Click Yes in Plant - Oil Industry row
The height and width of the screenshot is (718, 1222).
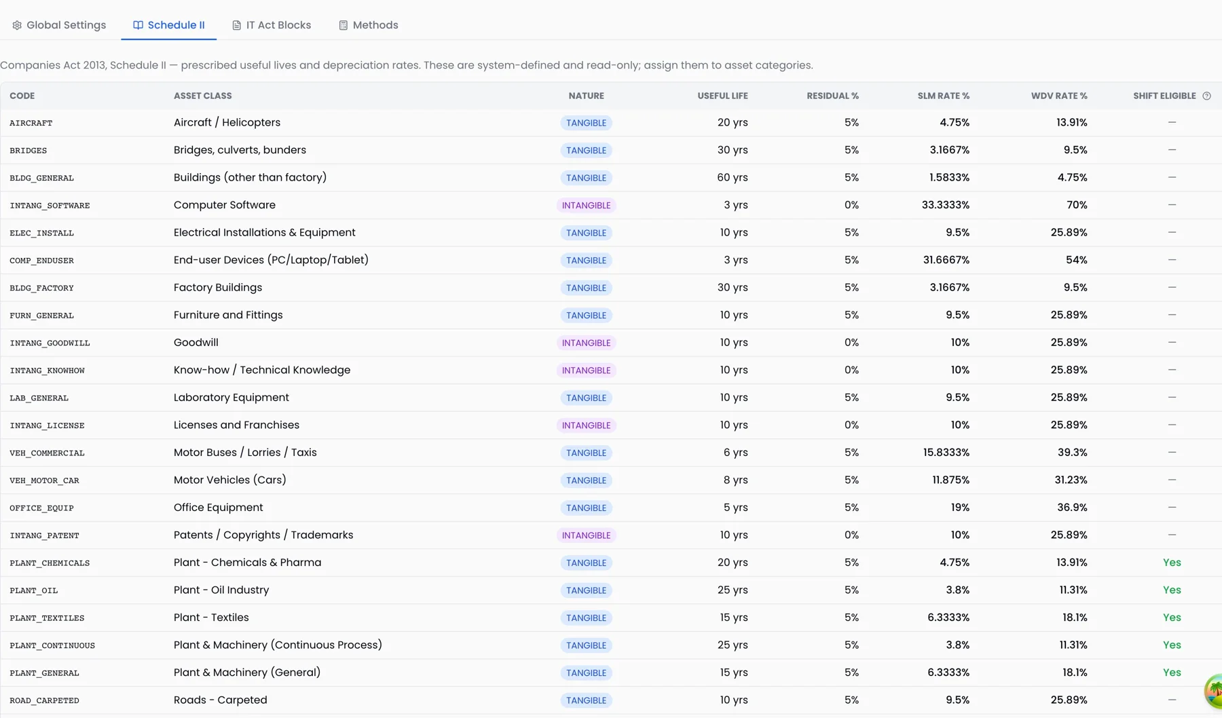(1172, 590)
